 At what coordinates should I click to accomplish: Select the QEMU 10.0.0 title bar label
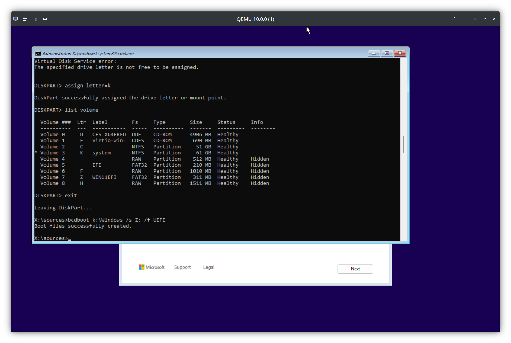coord(255,19)
